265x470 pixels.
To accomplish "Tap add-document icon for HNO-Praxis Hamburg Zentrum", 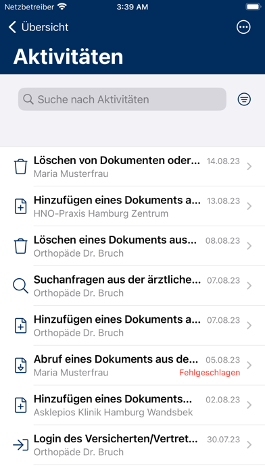I will (21, 207).
